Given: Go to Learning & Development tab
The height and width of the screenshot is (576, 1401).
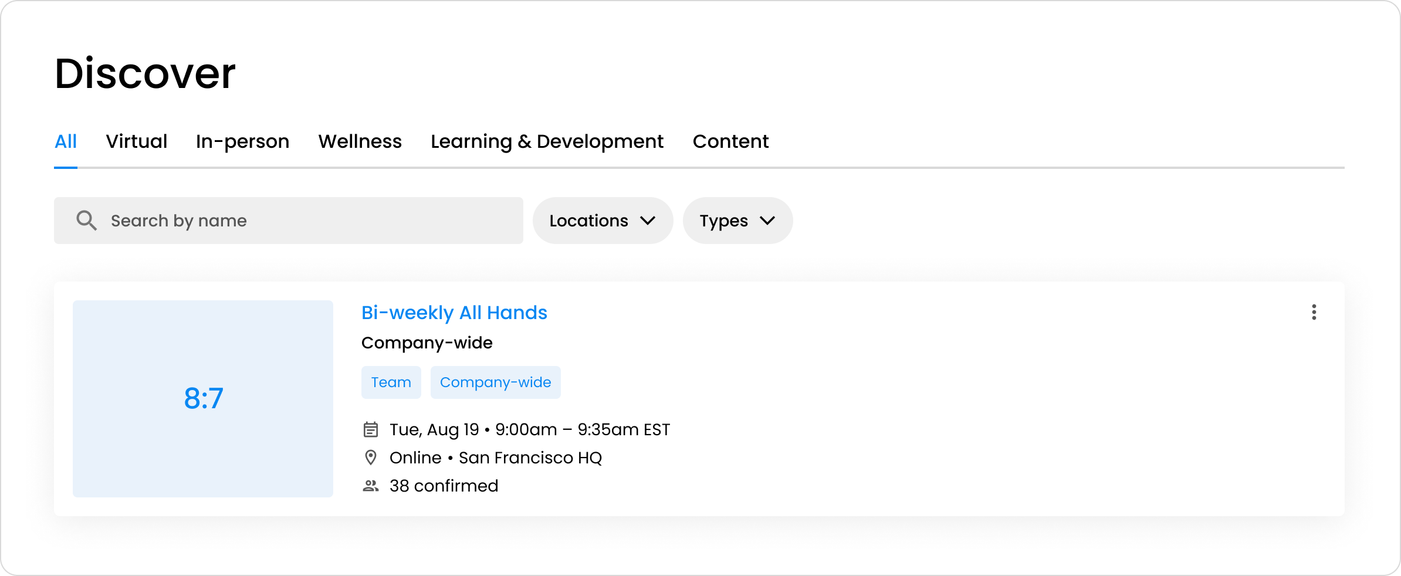Looking at the screenshot, I should (547, 141).
